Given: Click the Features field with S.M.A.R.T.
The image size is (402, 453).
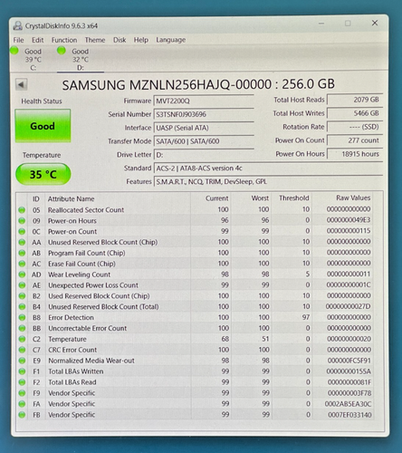Looking at the screenshot, I should pos(268,181).
